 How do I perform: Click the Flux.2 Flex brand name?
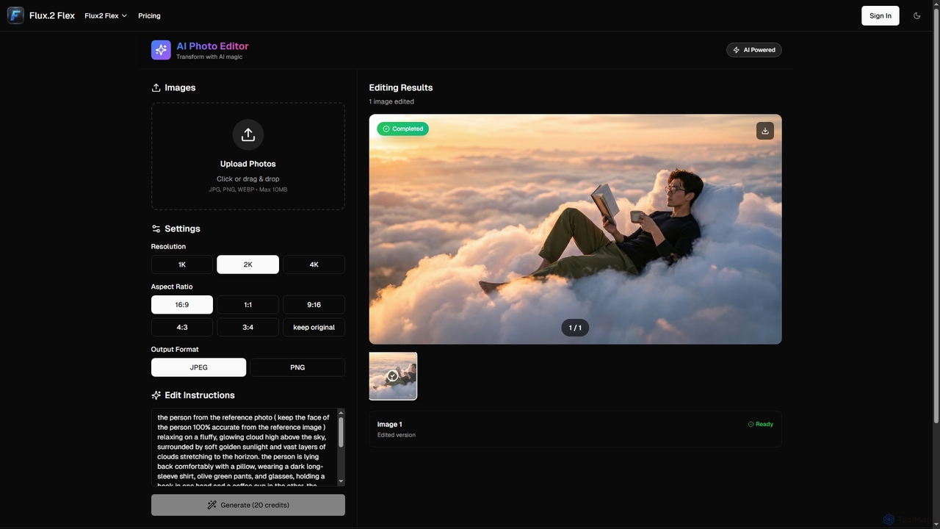point(51,15)
